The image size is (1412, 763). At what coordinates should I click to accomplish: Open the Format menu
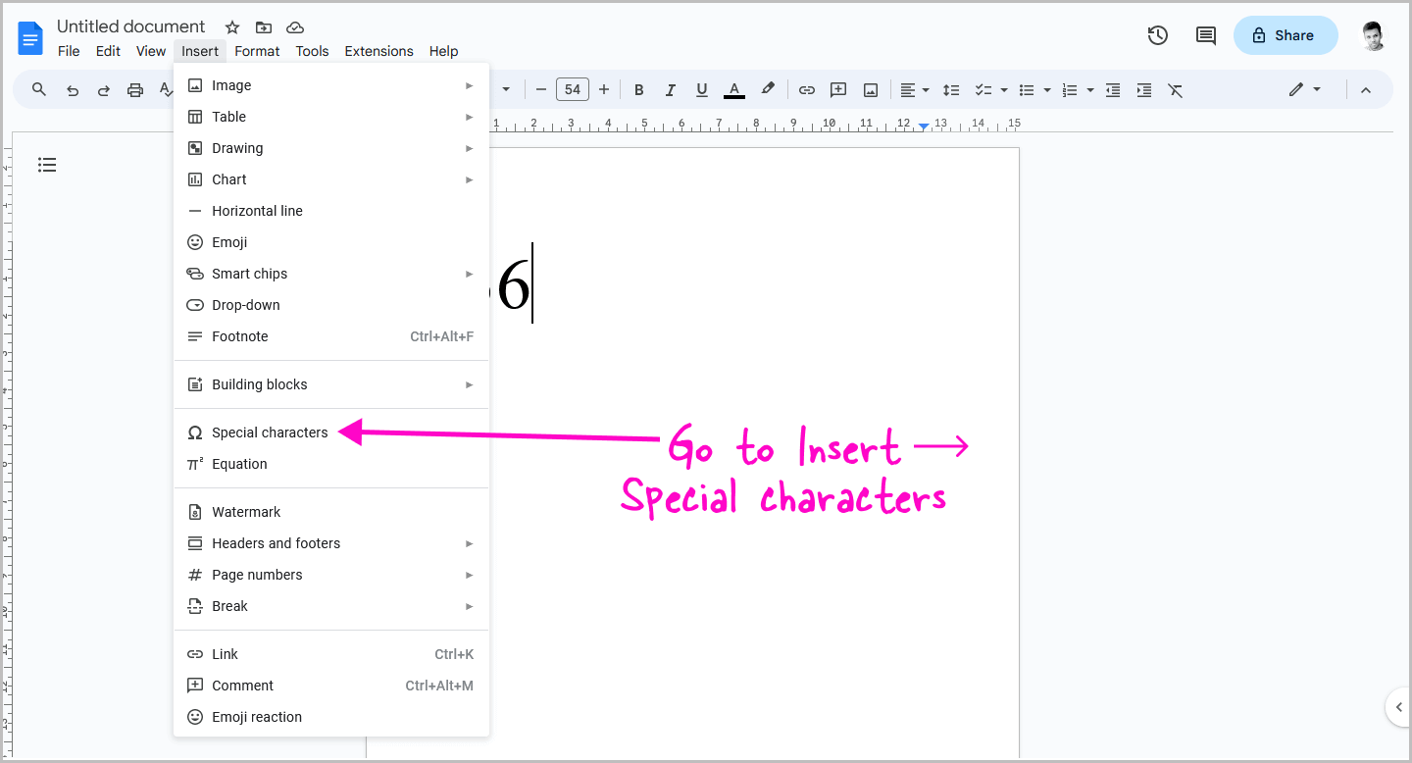(257, 51)
